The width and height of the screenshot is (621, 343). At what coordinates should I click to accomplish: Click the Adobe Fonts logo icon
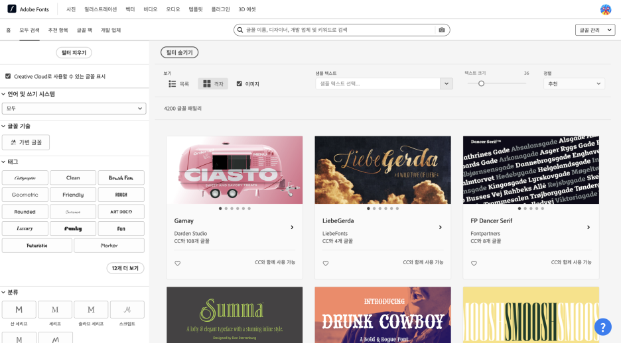point(12,9)
